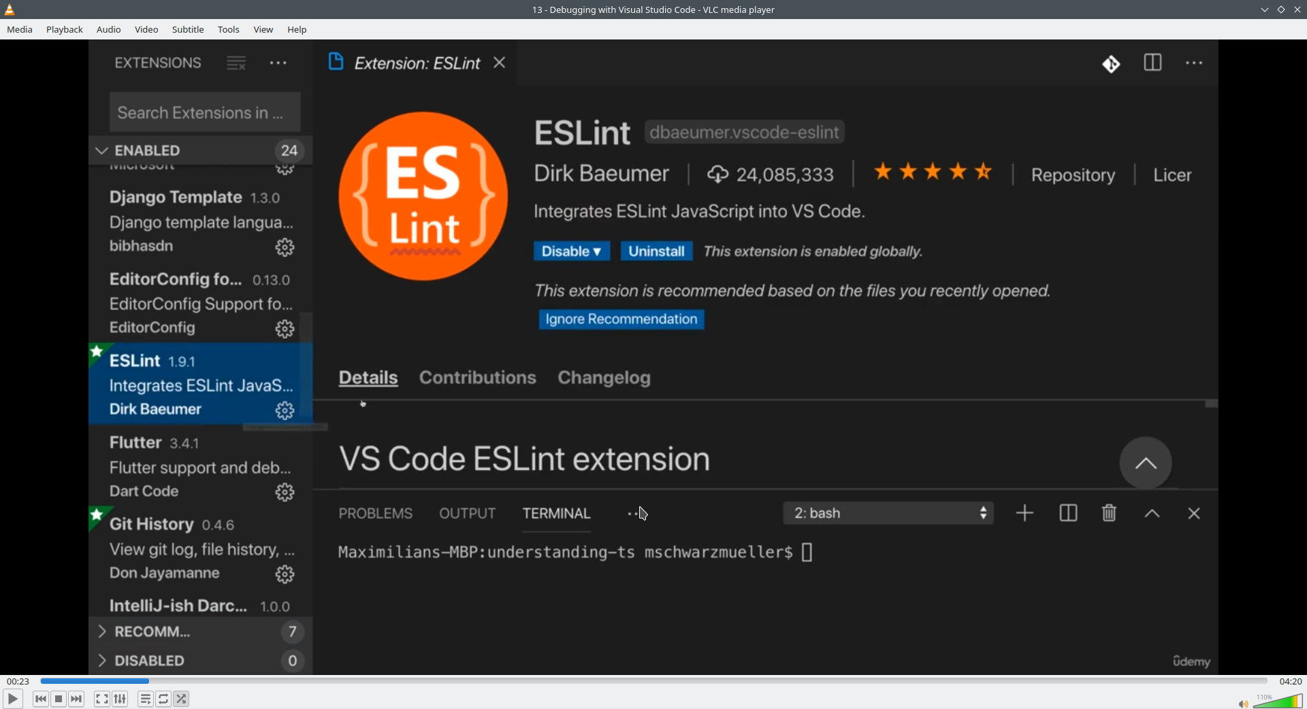The image size is (1307, 709).
Task: Switch to the OUTPUT panel tab
Action: (x=468, y=514)
